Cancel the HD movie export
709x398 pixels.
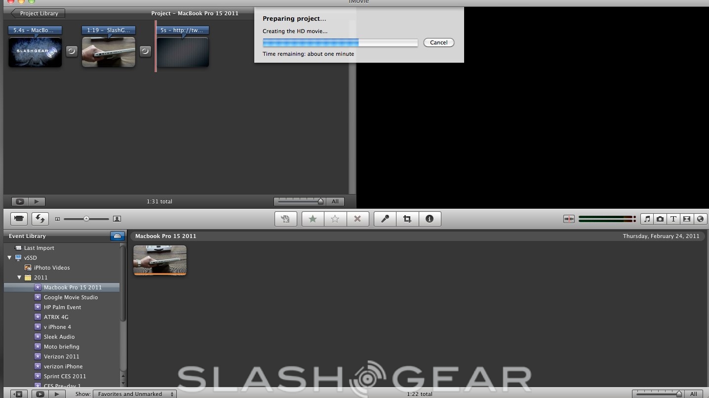point(438,42)
